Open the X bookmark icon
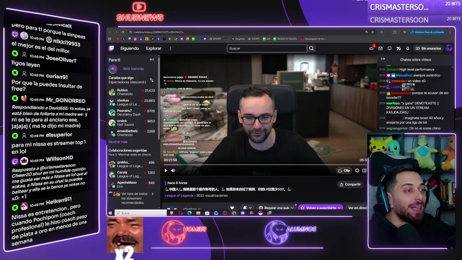This screenshot has height=260, width=462. click(x=123, y=39)
